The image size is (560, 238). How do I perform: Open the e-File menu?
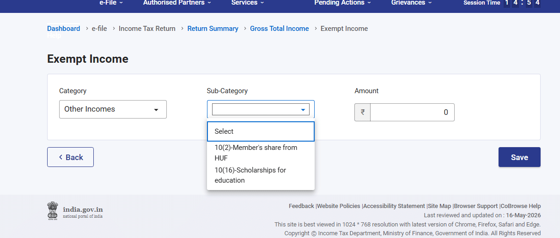(x=111, y=3)
